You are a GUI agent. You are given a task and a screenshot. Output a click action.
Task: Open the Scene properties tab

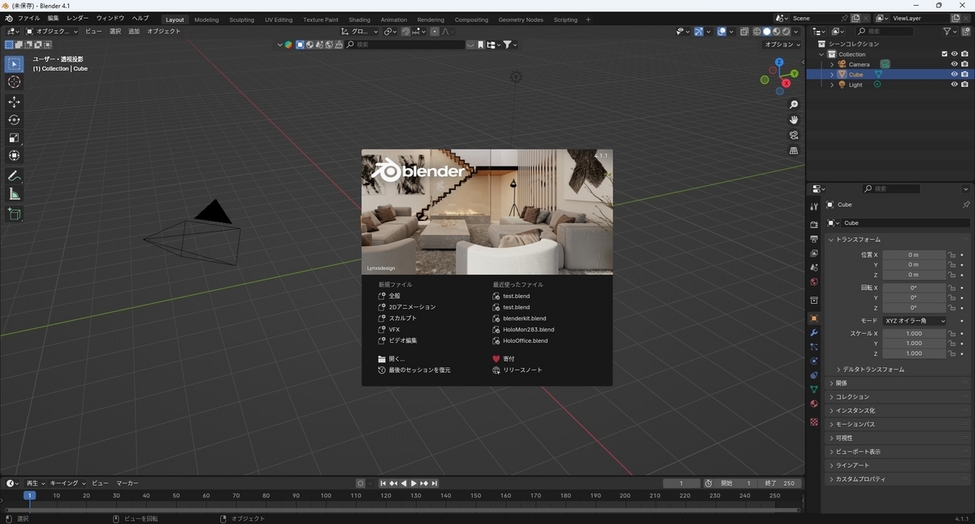point(813,268)
